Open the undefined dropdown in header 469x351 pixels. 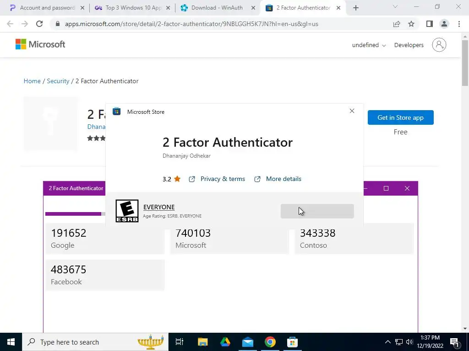(x=369, y=45)
